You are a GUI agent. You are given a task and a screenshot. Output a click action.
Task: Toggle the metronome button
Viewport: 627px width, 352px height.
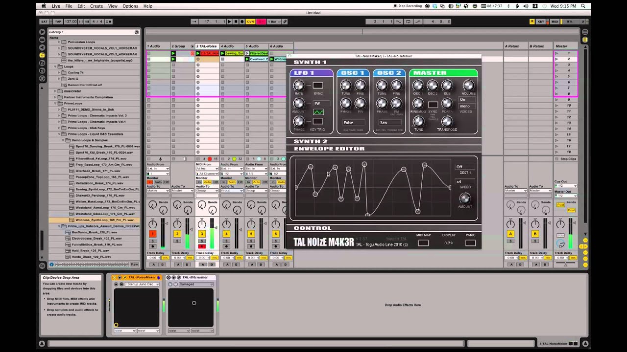[x=108, y=22]
